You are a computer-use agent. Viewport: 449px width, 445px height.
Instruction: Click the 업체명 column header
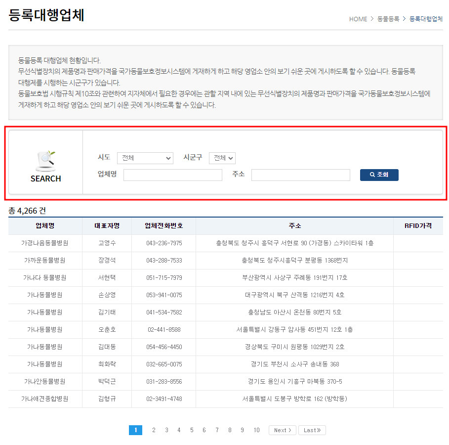point(45,225)
